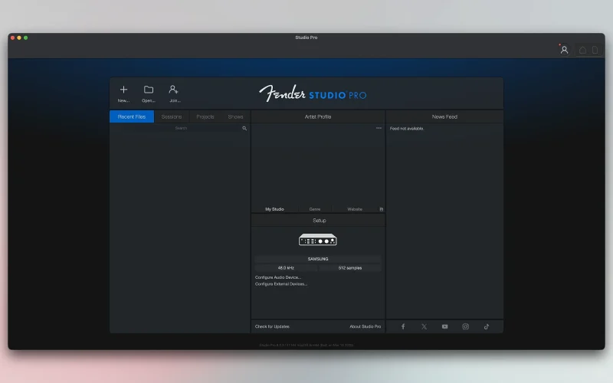Screen dimensions: 613x383
Task: Open the Artist Profile three-dots menu
Action: pyautogui.click(x=379, y=128)
